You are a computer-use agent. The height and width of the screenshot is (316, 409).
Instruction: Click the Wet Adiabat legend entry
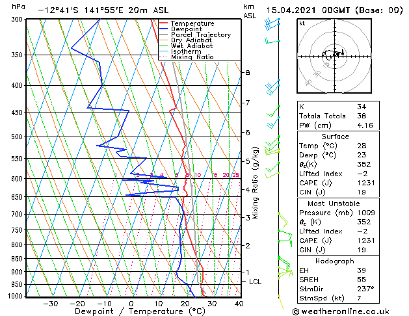[x=186, y=46]
